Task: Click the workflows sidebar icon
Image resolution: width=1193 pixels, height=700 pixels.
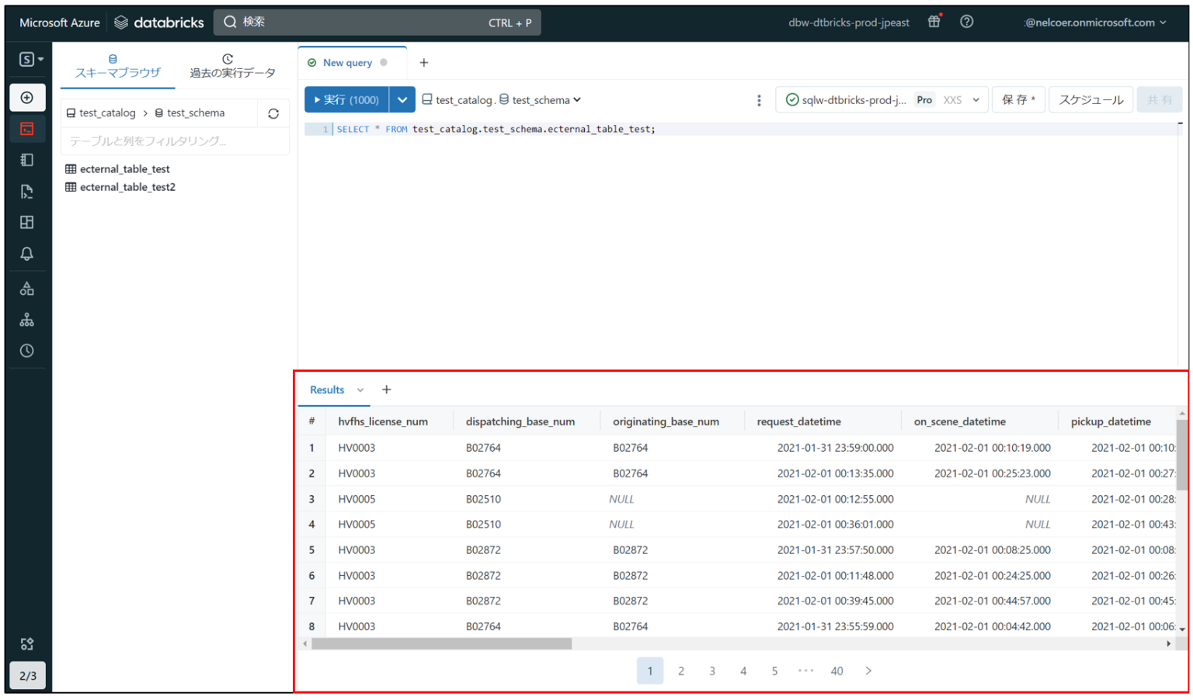Action: click(27, 319)
